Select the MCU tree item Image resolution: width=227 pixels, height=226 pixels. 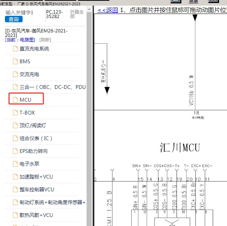[25, 100]
